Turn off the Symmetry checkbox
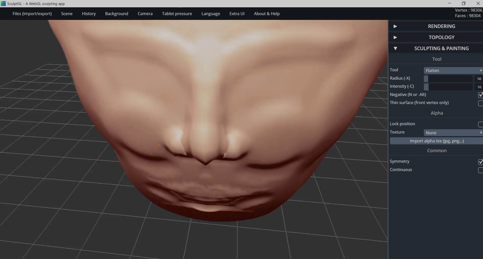This screenshot has height=259, width=483. (480, 162)
